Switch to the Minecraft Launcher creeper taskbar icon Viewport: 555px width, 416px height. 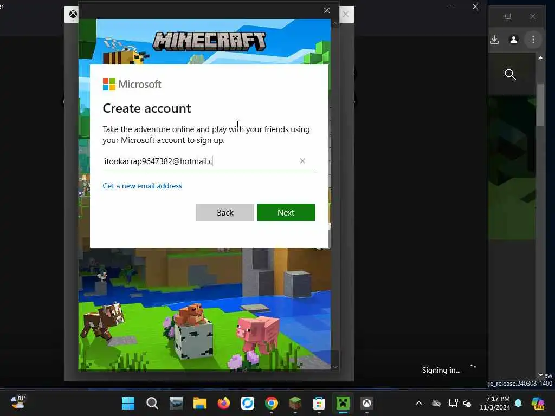tap(343, 403)
